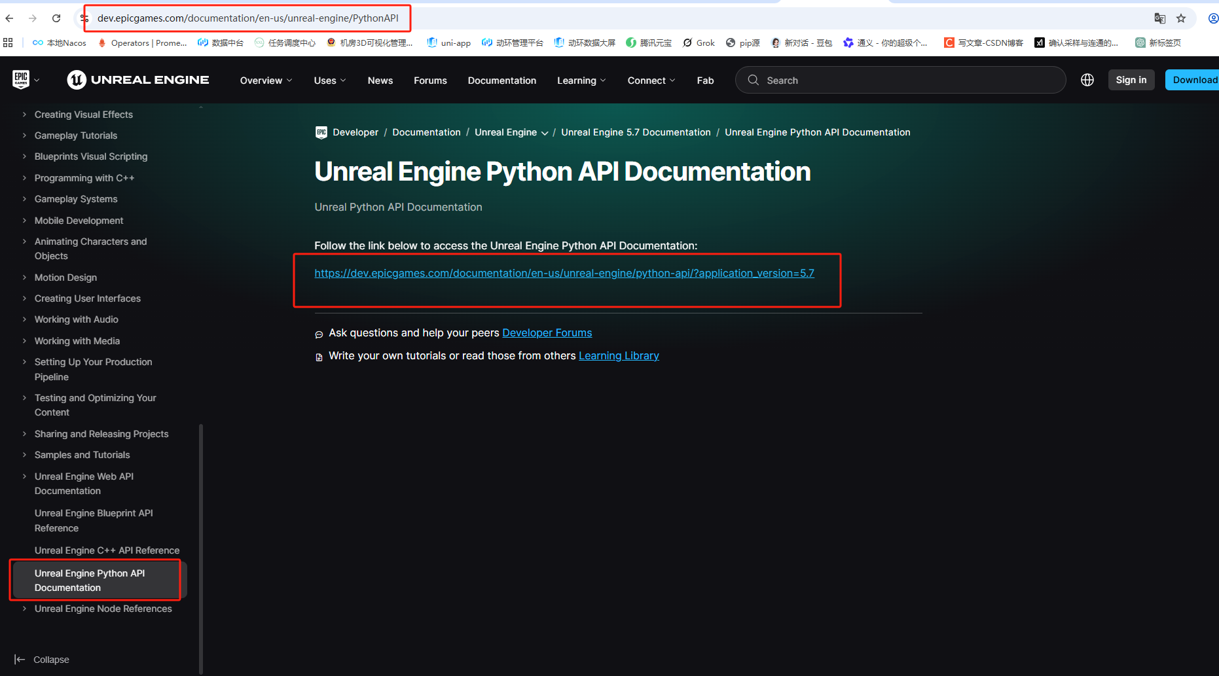Image resolution: width=1219 pixels, height=676 pixels.
Task: Open the browser profile icon
Action: [1213, 18]
